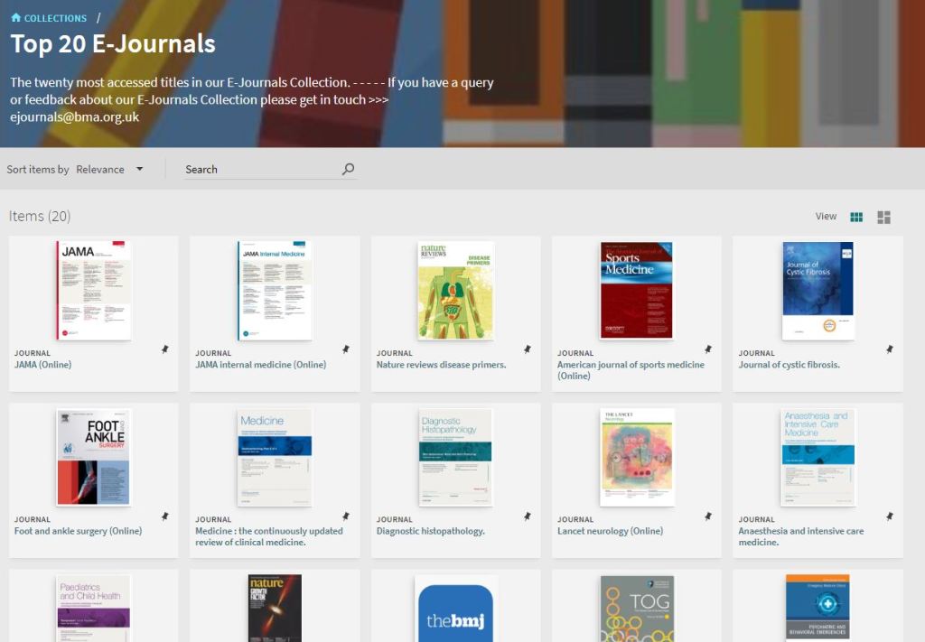Open the Sort items by Relevance dropdown
The width and height of the screenshot is (925, 642).
110,169
